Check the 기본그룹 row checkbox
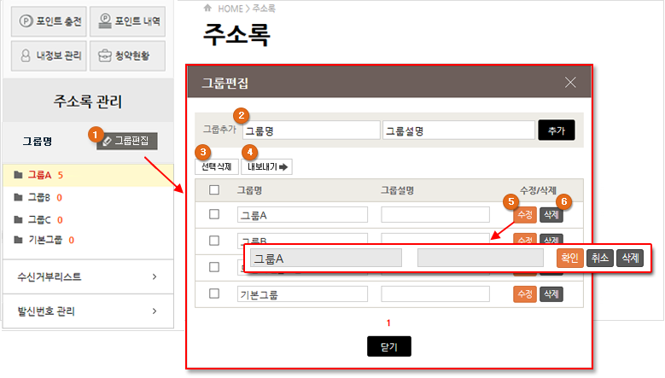This screenshot has height=378, width=665. click(x=215, y=294)
